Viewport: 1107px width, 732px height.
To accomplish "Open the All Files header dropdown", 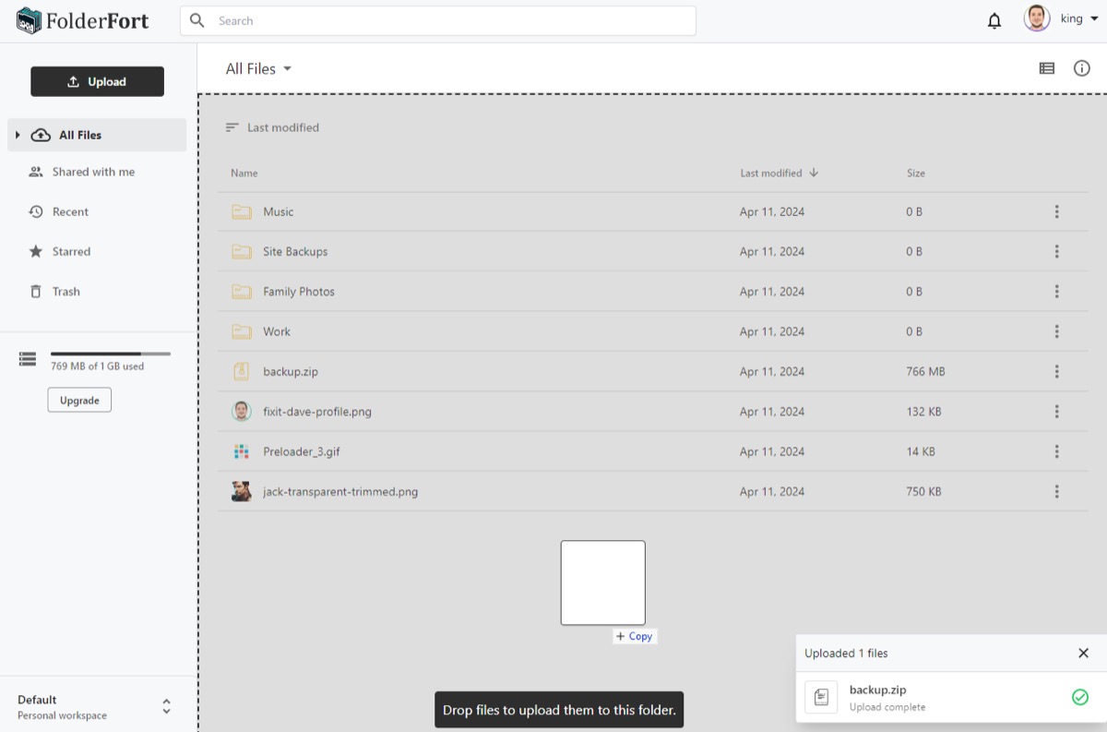I will tap(259, 69).
